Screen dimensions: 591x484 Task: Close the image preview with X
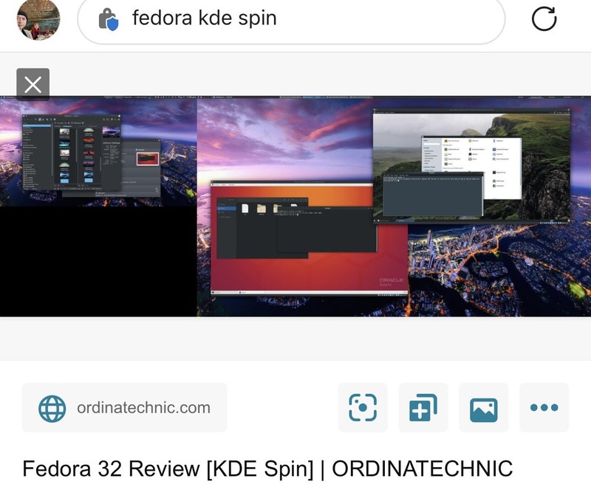33,85
